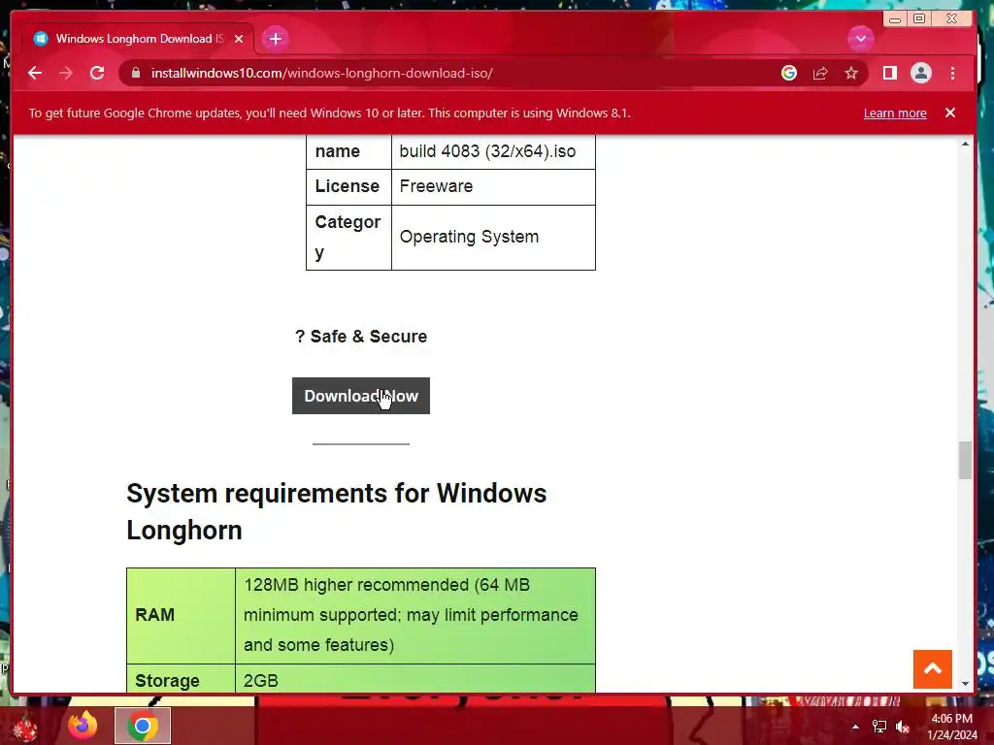Reload the current page

point(97,74)
